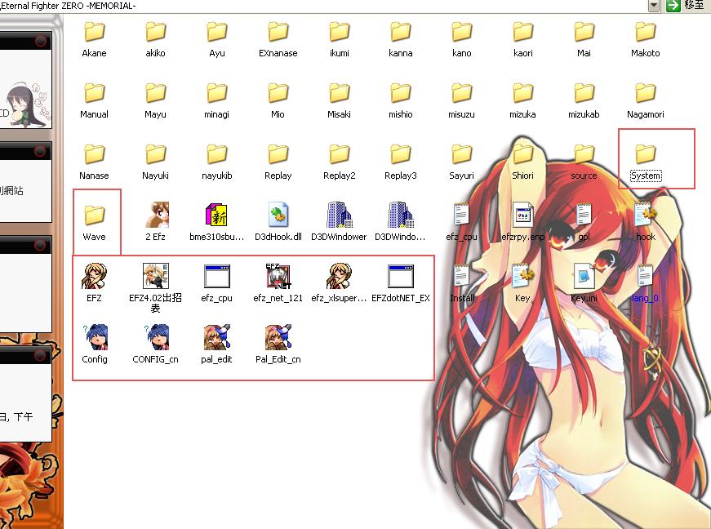Select the efz_cpu program window icon
711x529 pixels.
[217, 276]
